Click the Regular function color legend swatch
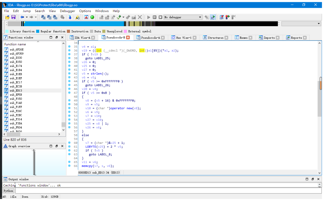The image size is (324, 201). click(38, 31)
